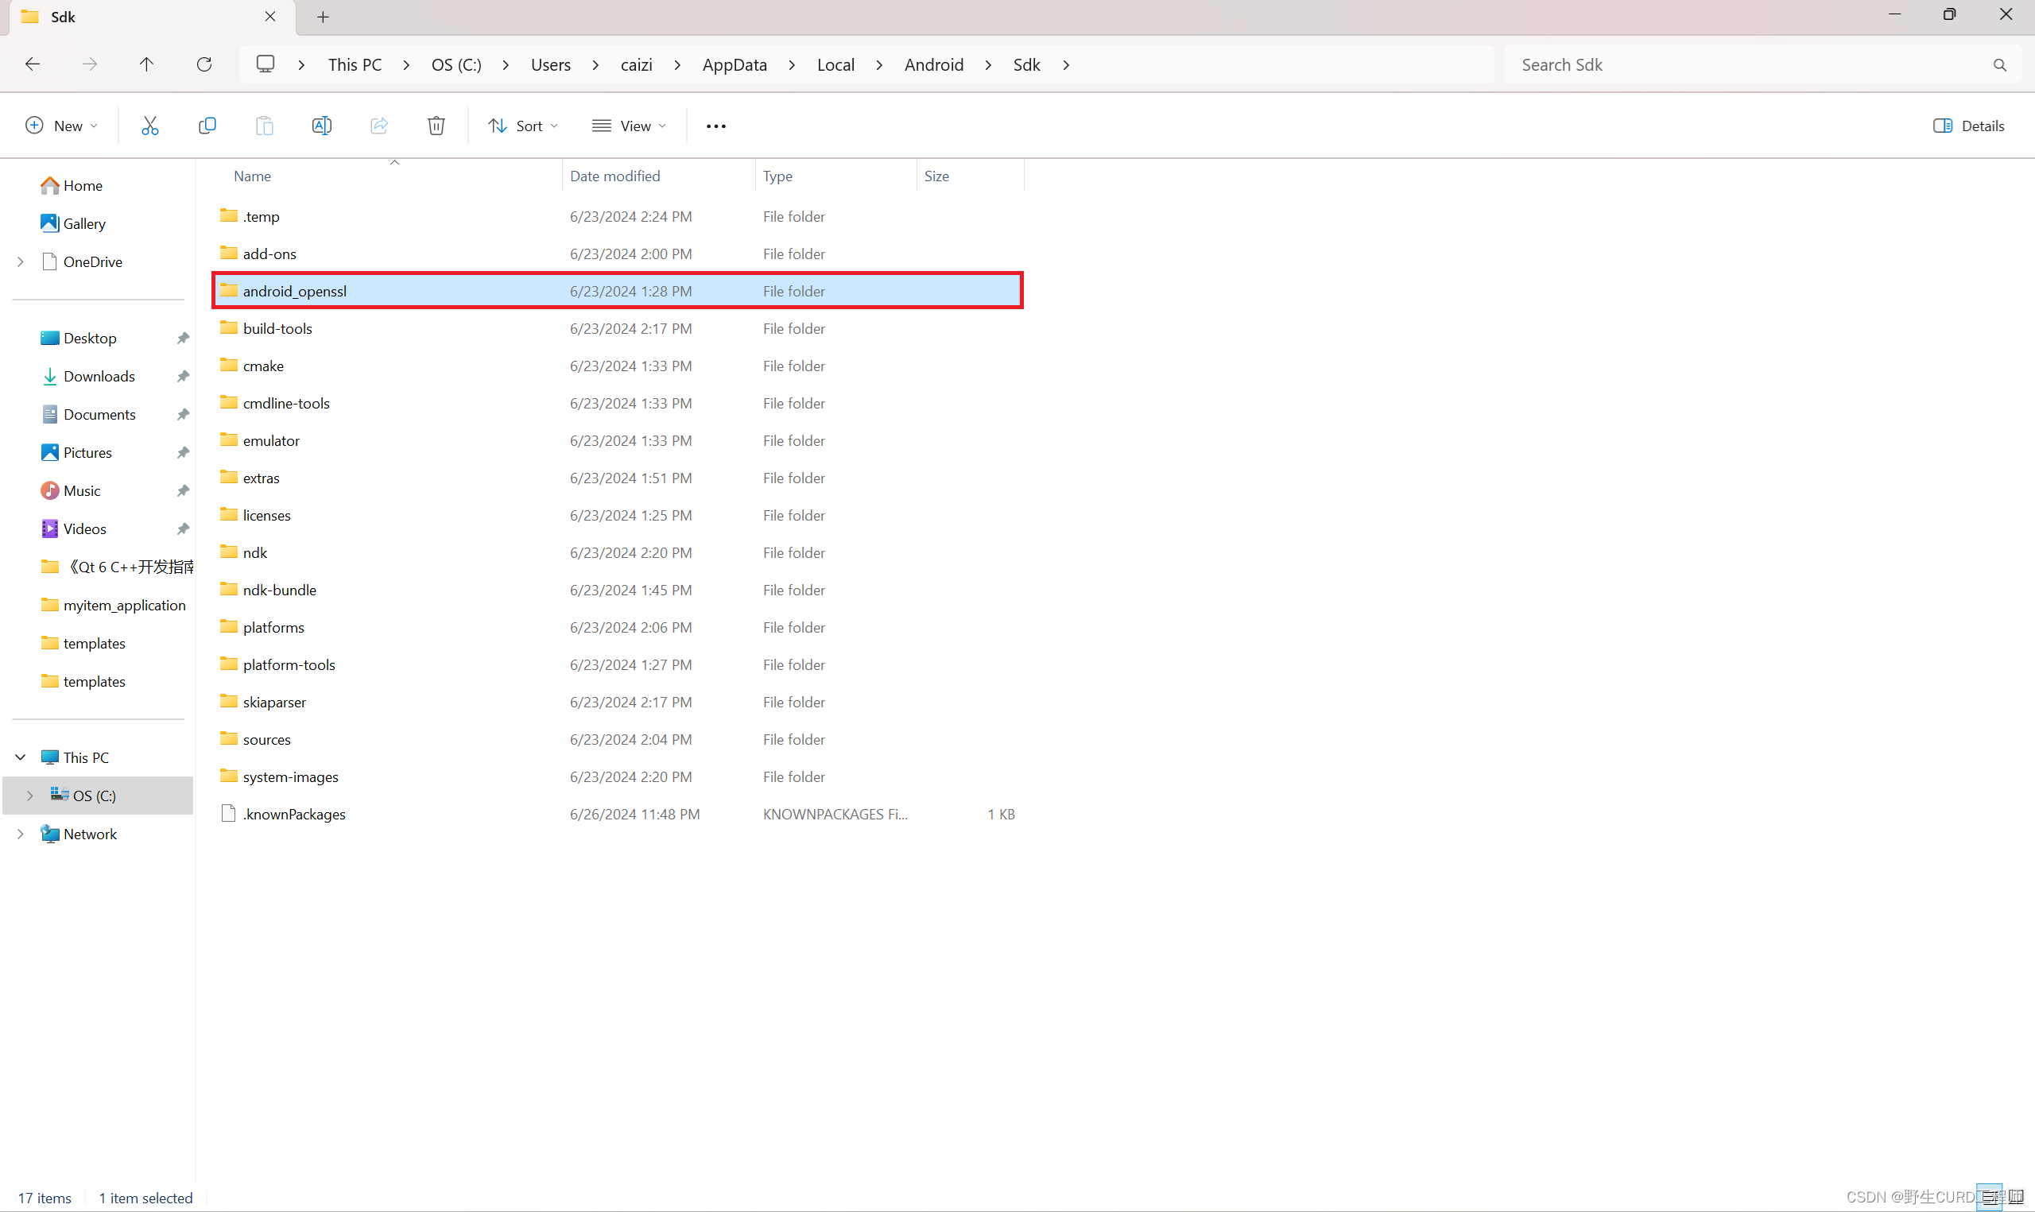
Task: Sort by Date modified column header
Action: point(658,176)
